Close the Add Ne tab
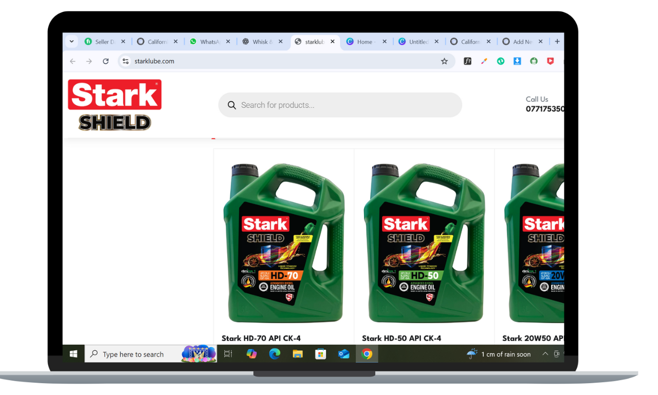This screenshot has height=395, width=658. tap(540, 42)
